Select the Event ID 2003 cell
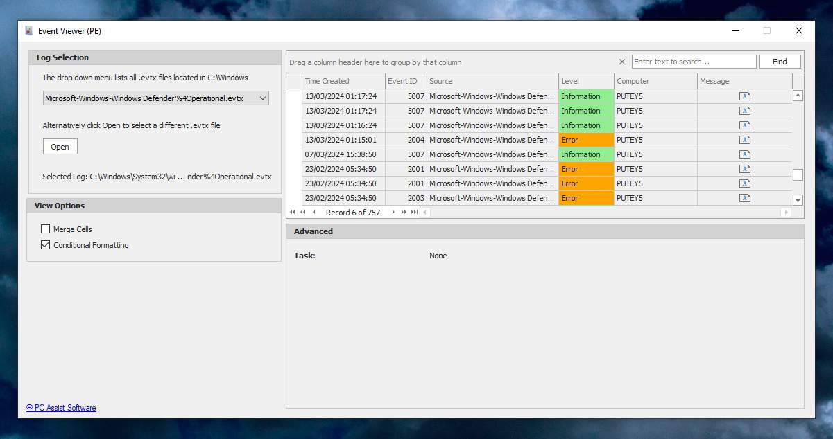The width and height of the screenshot is (833, 439). click(x=406, y=198)
